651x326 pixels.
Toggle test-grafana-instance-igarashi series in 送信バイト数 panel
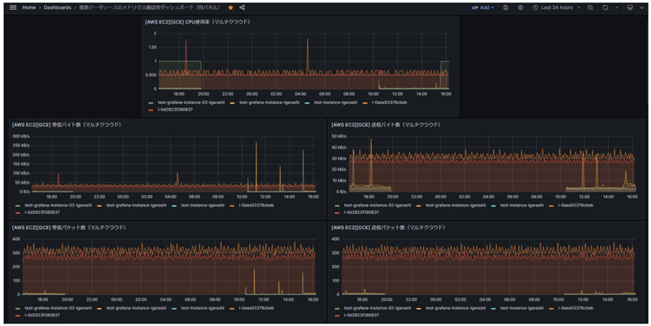(x=456, y=206)
